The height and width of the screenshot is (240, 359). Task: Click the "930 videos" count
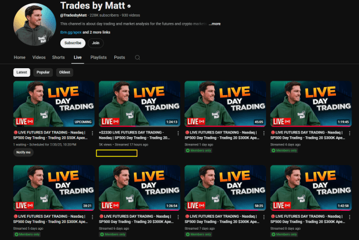click(131, 15)
